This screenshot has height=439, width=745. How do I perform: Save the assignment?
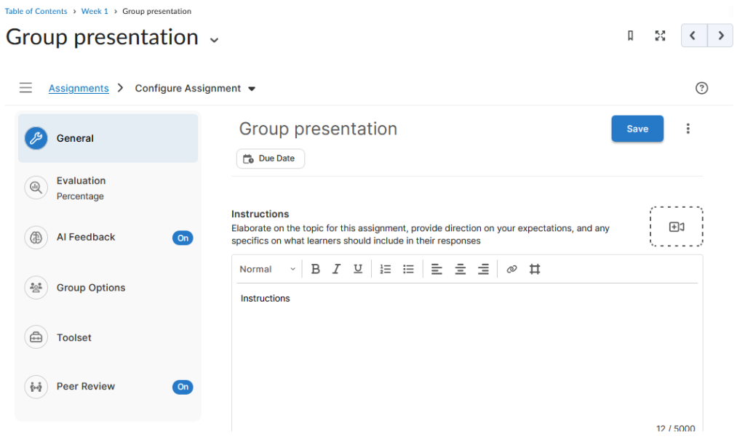click(637, 129)
